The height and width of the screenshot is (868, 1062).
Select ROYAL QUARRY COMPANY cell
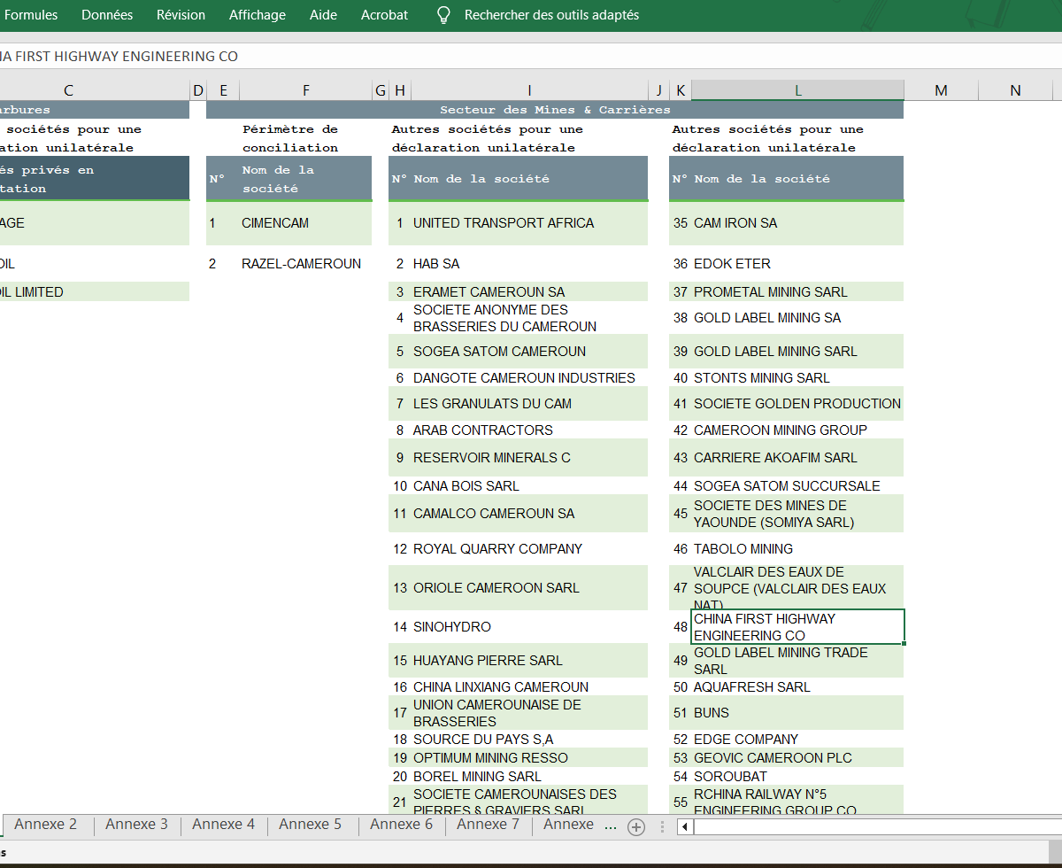pyautogui.click(x=529, y=549)
